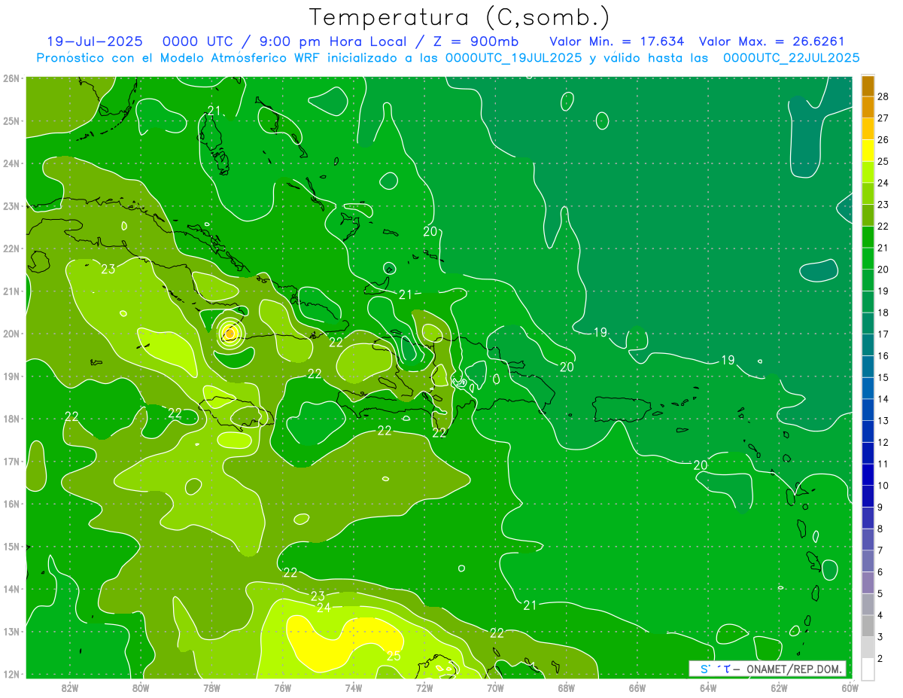Select the pressure level "Z = 900mb"

click(476, 41)
